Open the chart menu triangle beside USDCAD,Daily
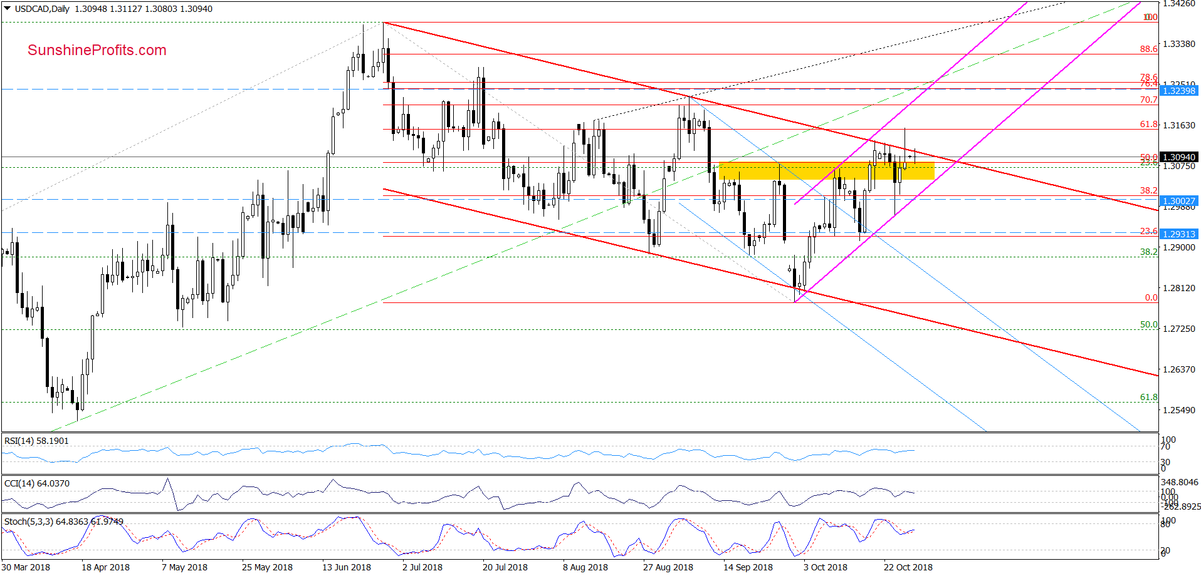The image size is (1201, 576). pyautogui.click(x=7, y=9)
